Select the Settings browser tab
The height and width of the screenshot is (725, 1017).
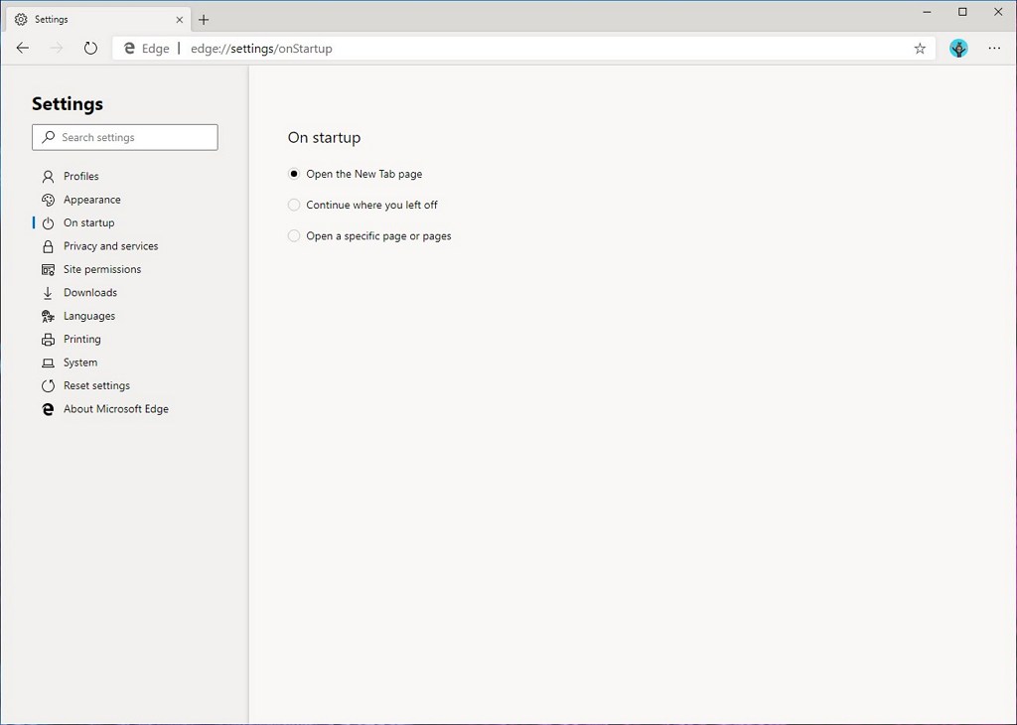99,20
